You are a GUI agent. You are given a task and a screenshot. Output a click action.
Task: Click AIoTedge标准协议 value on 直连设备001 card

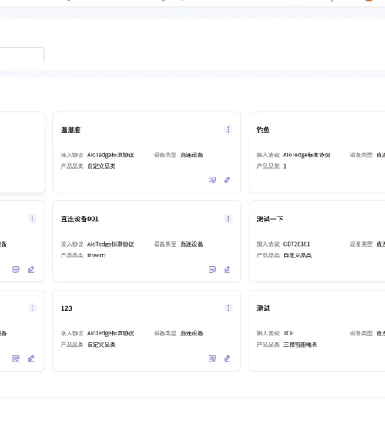[x=111, y=244]
